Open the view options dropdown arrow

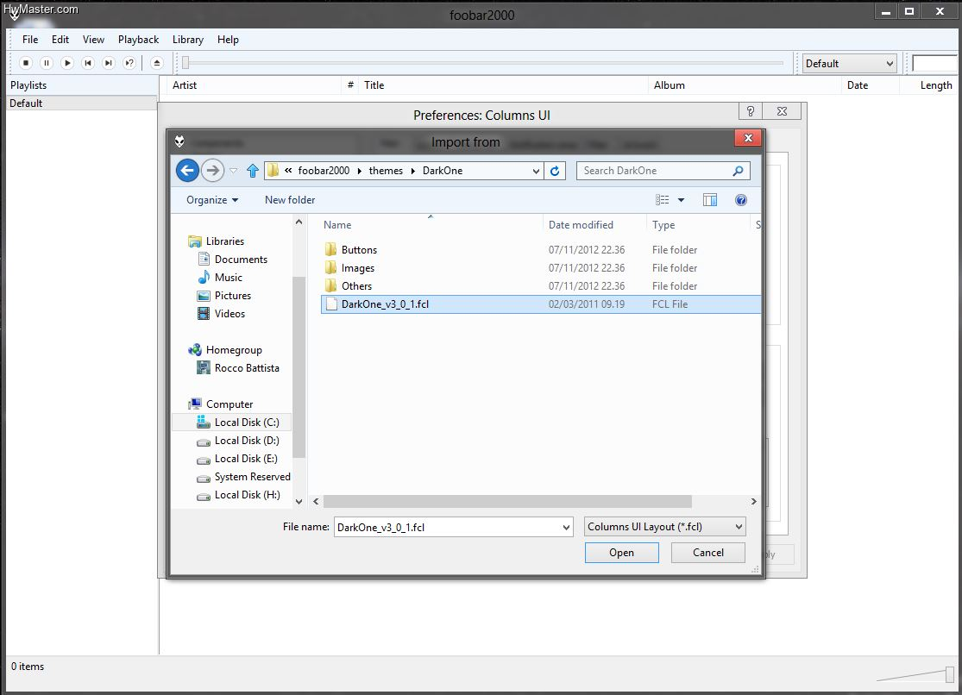(681, 200)
